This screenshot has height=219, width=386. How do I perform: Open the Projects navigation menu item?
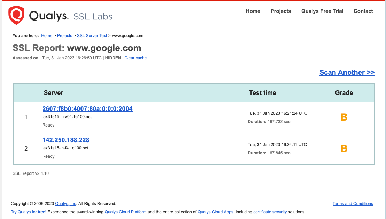tap(281, 11)
